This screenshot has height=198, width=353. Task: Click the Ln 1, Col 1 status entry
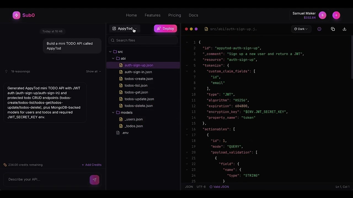pos(343,187)
